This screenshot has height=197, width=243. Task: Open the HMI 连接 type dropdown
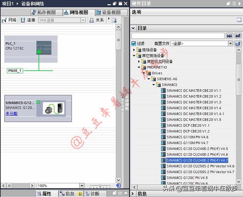coord(83,20)
